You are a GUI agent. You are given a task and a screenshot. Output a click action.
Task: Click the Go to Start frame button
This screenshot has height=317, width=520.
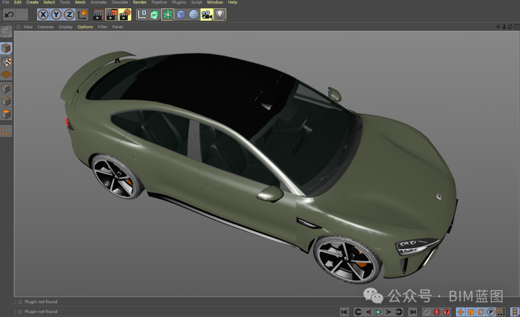click(x=344, y=312)
